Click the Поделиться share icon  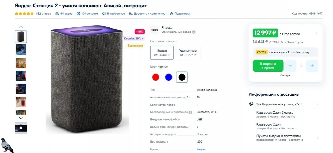pyautogui.click(x=172, y=14)
